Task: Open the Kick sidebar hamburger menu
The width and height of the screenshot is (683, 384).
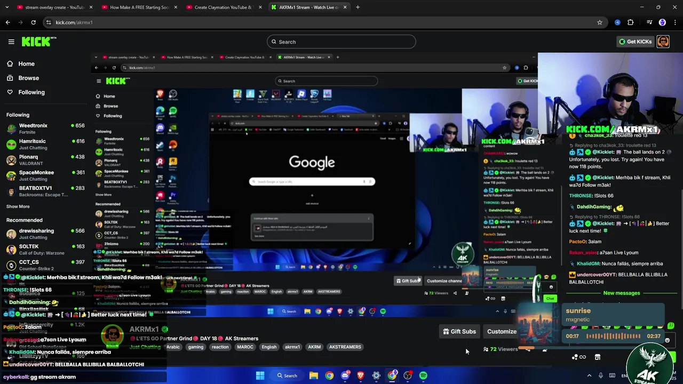Action: point(11,42)
